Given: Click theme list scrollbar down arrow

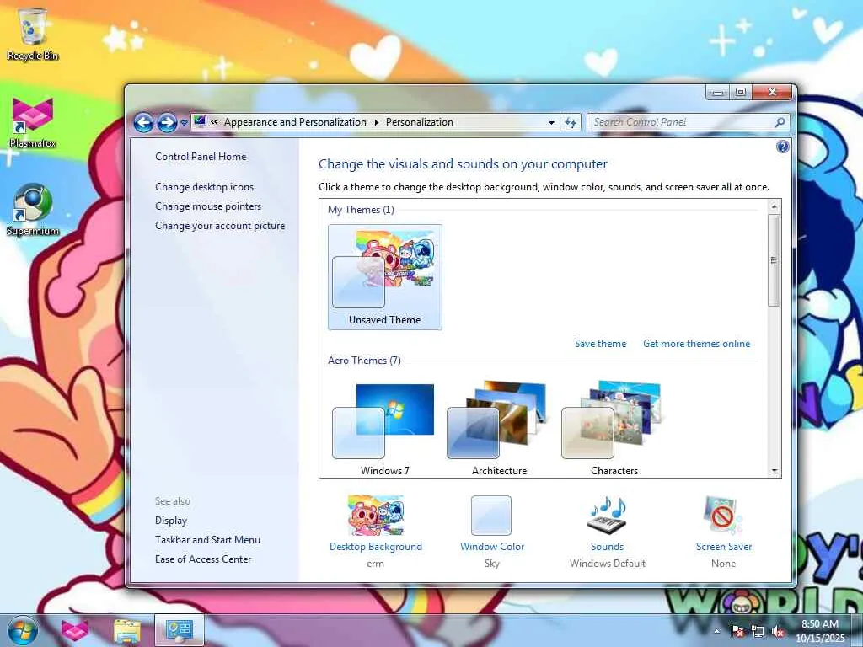Looking at the screenshot, I should (775, 471).
